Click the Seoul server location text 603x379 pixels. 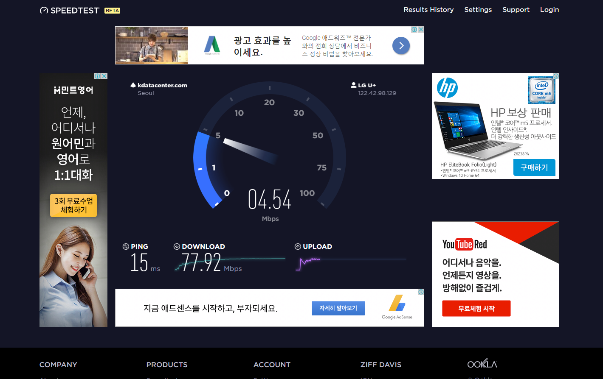(x=146, y=93)
